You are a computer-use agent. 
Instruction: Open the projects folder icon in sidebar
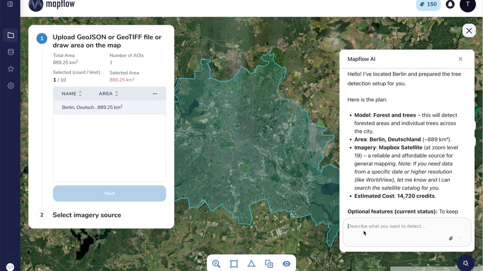tap(11, 35)
